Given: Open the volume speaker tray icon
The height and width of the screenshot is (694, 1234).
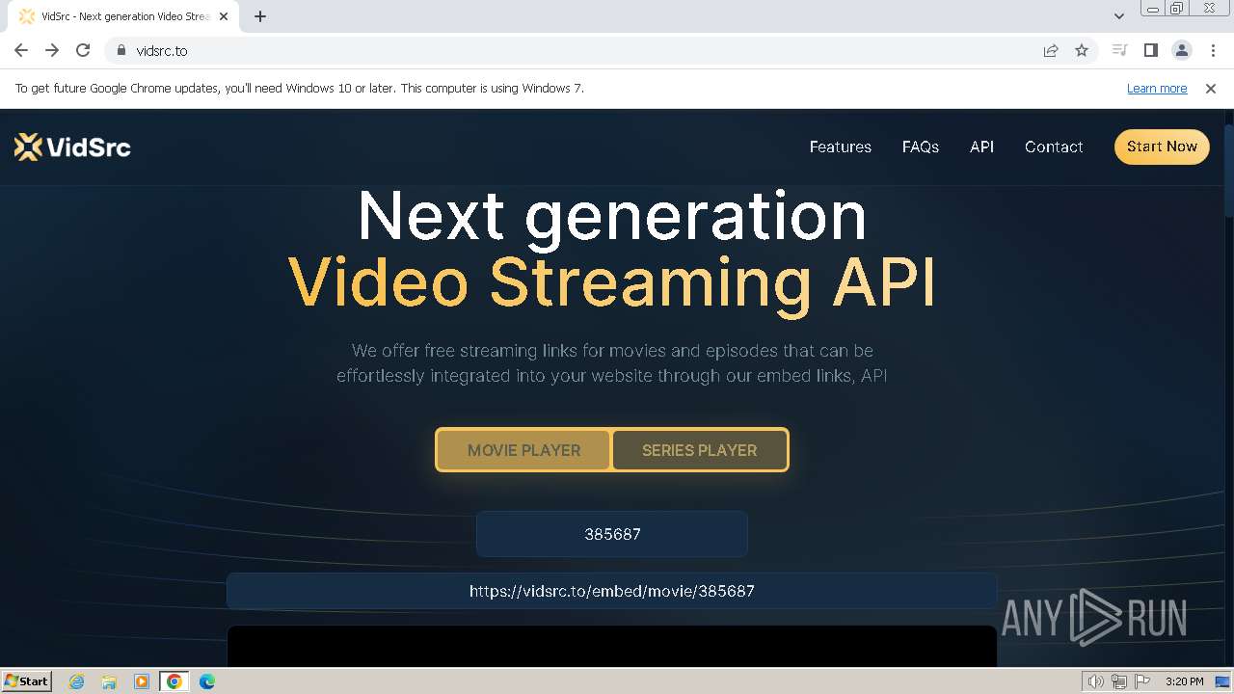Looking at the screenshot, I should point(1095,681).
